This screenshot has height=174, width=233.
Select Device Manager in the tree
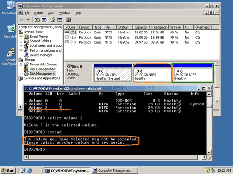click(x=41, y=55)
